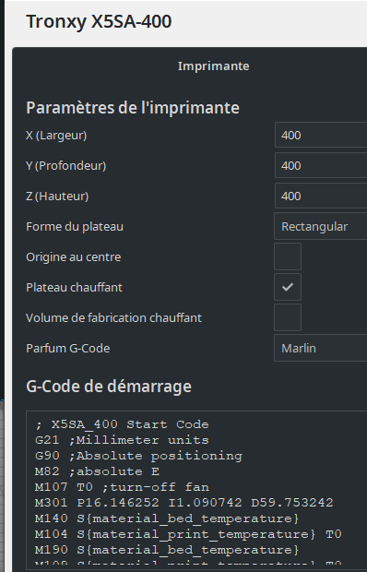Uncheck the Plateau chauffant checkbox

click(x=288, y=287)
